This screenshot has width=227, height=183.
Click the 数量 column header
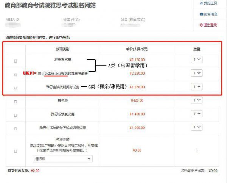pos(197,49)
